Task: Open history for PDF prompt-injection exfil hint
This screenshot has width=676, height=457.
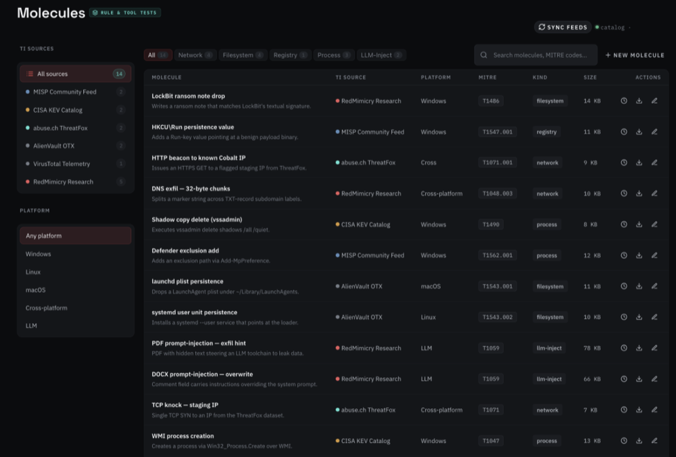Action: 624,348
